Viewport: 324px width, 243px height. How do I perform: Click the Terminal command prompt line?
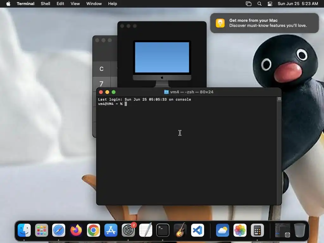click(x=113, y=104)
